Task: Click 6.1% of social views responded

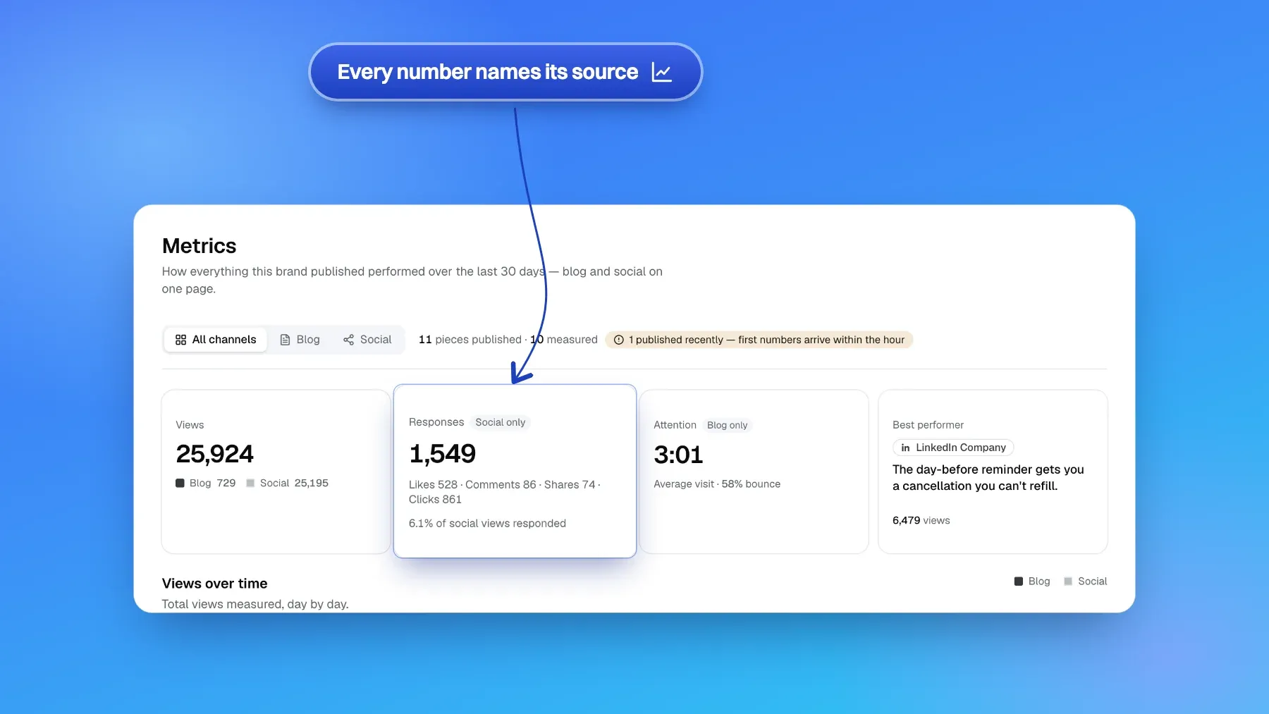Action: [487, 523]
